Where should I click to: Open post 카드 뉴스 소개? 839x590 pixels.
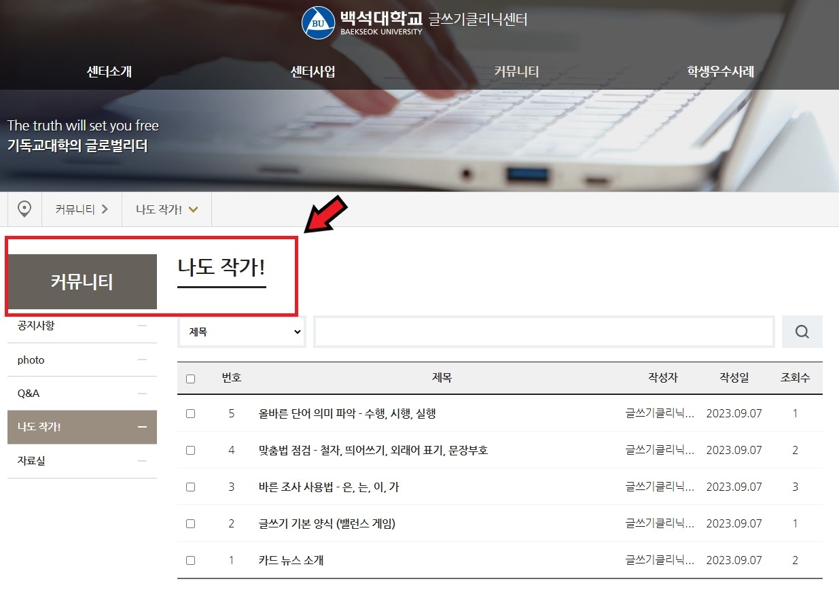(x=291, y=560)
